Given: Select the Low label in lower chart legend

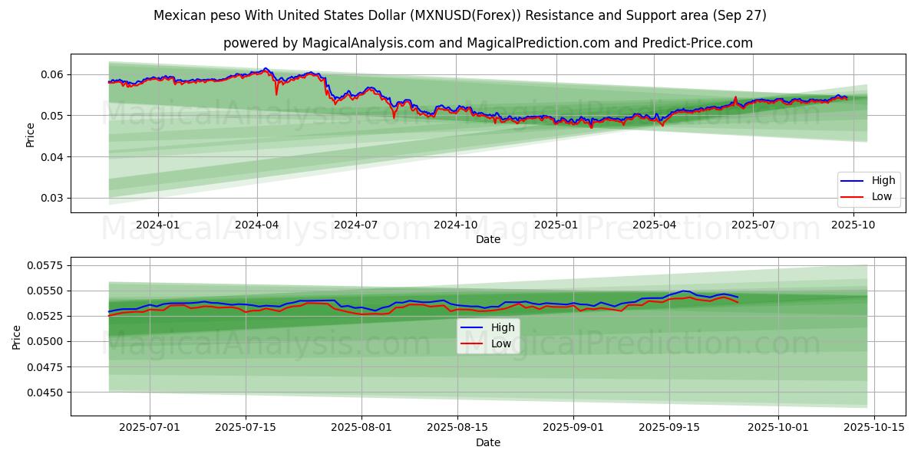Looking at the screenshot, I should [x=501, y=343].
